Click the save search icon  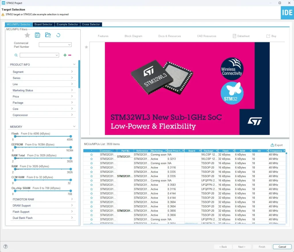coord(38,35)
